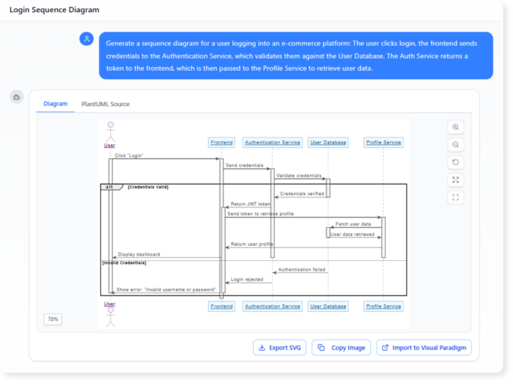Click the external-link icon on Import button

pos(385,347)
